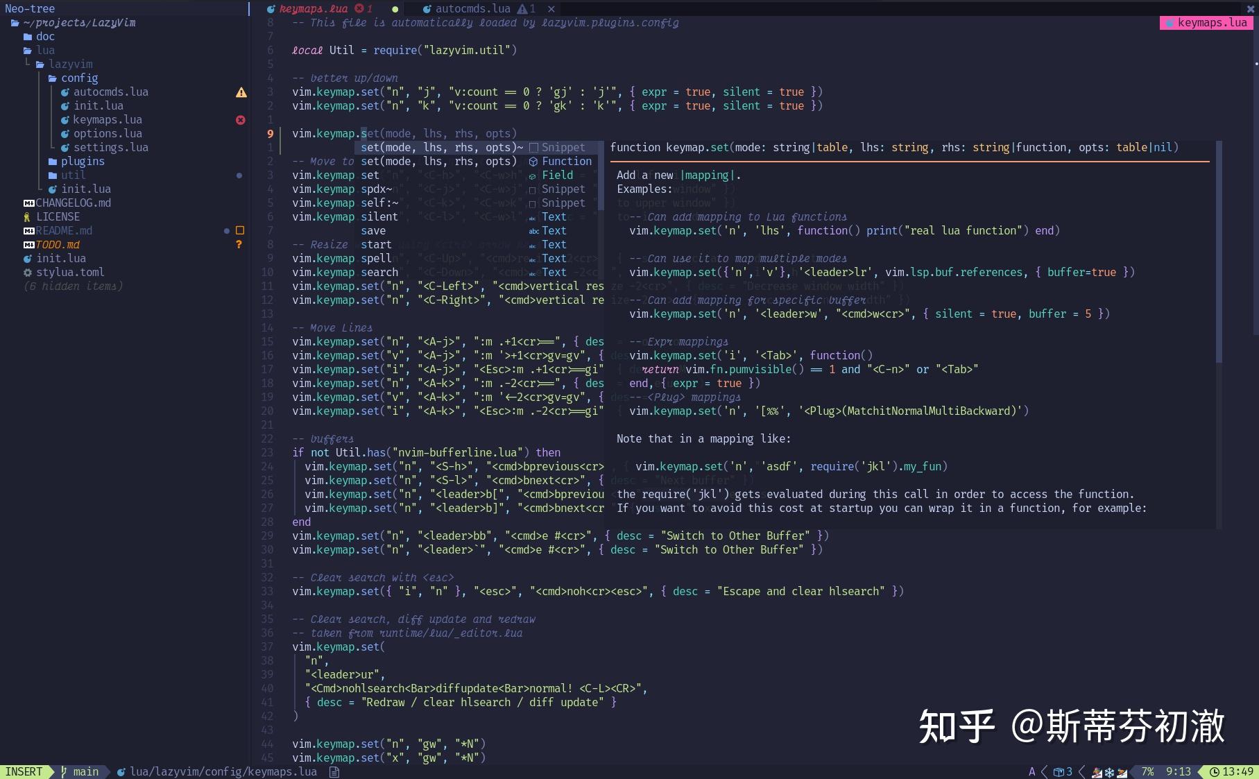
Task: Open TODO.md from the file tree
Action: click(58, 244)
